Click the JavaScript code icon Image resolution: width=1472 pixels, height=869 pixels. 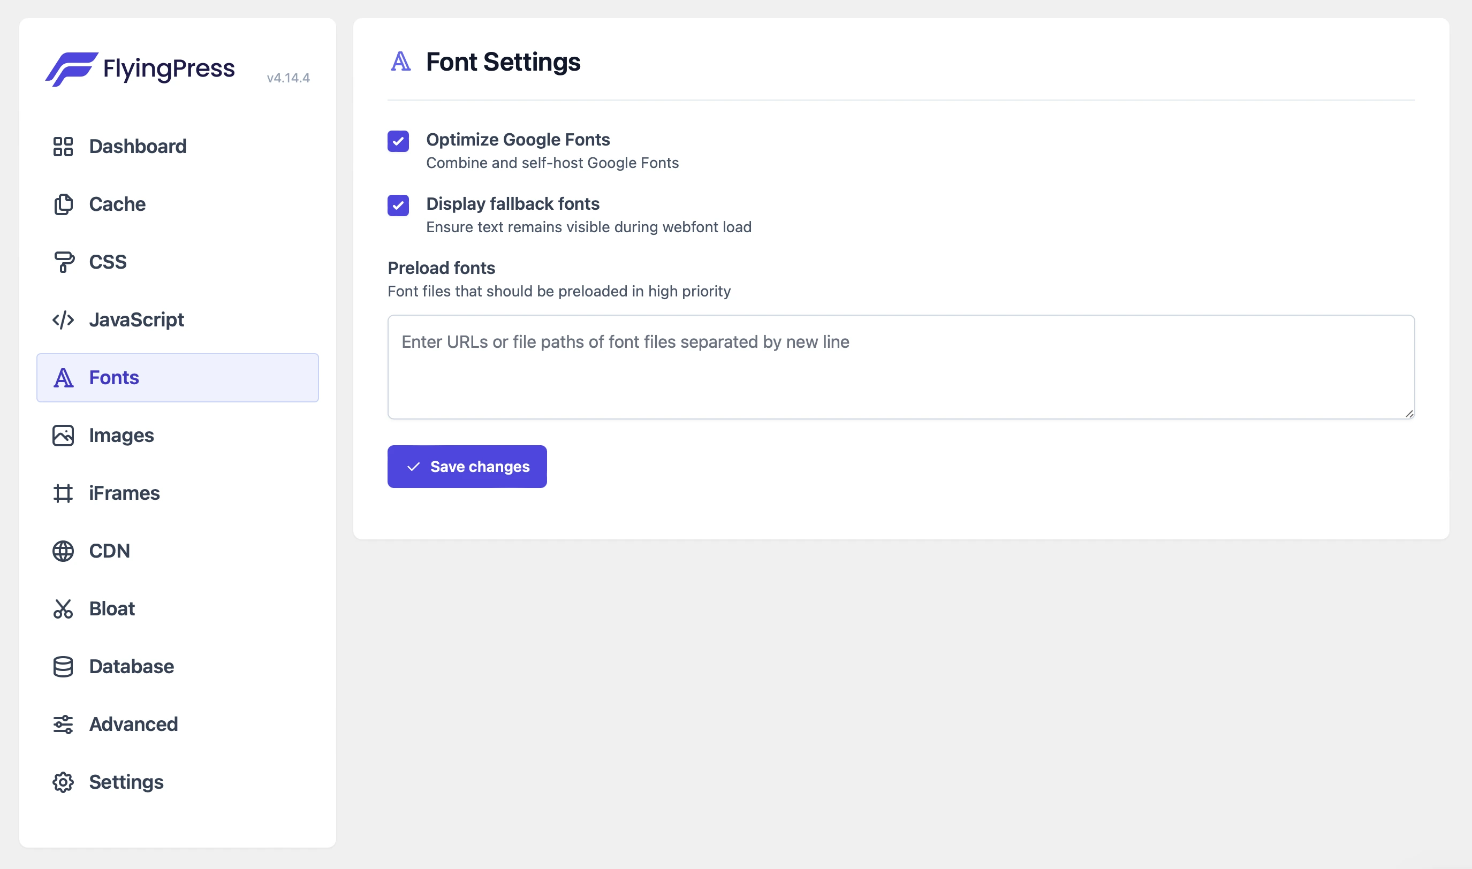[63, 320]
